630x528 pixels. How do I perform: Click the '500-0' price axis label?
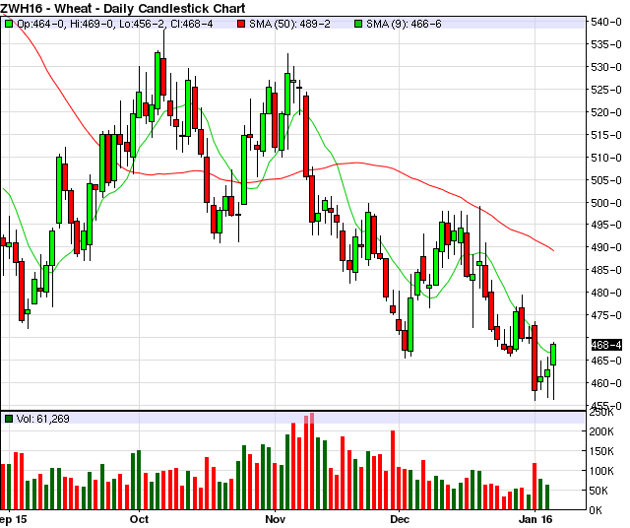point(606,203)
